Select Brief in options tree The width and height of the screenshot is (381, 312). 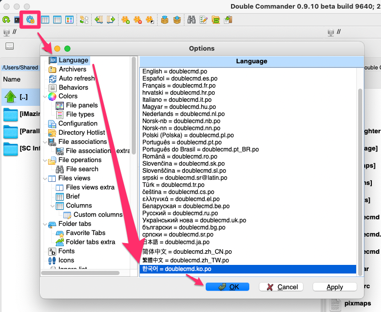tap(73, 197)
